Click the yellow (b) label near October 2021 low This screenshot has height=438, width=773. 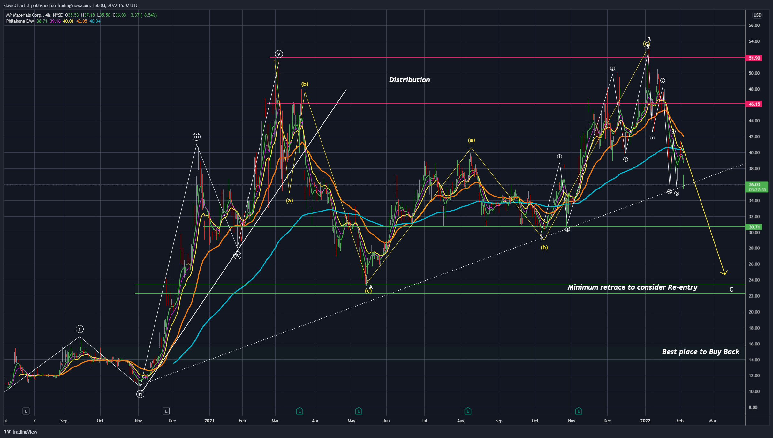pos(544,247)
